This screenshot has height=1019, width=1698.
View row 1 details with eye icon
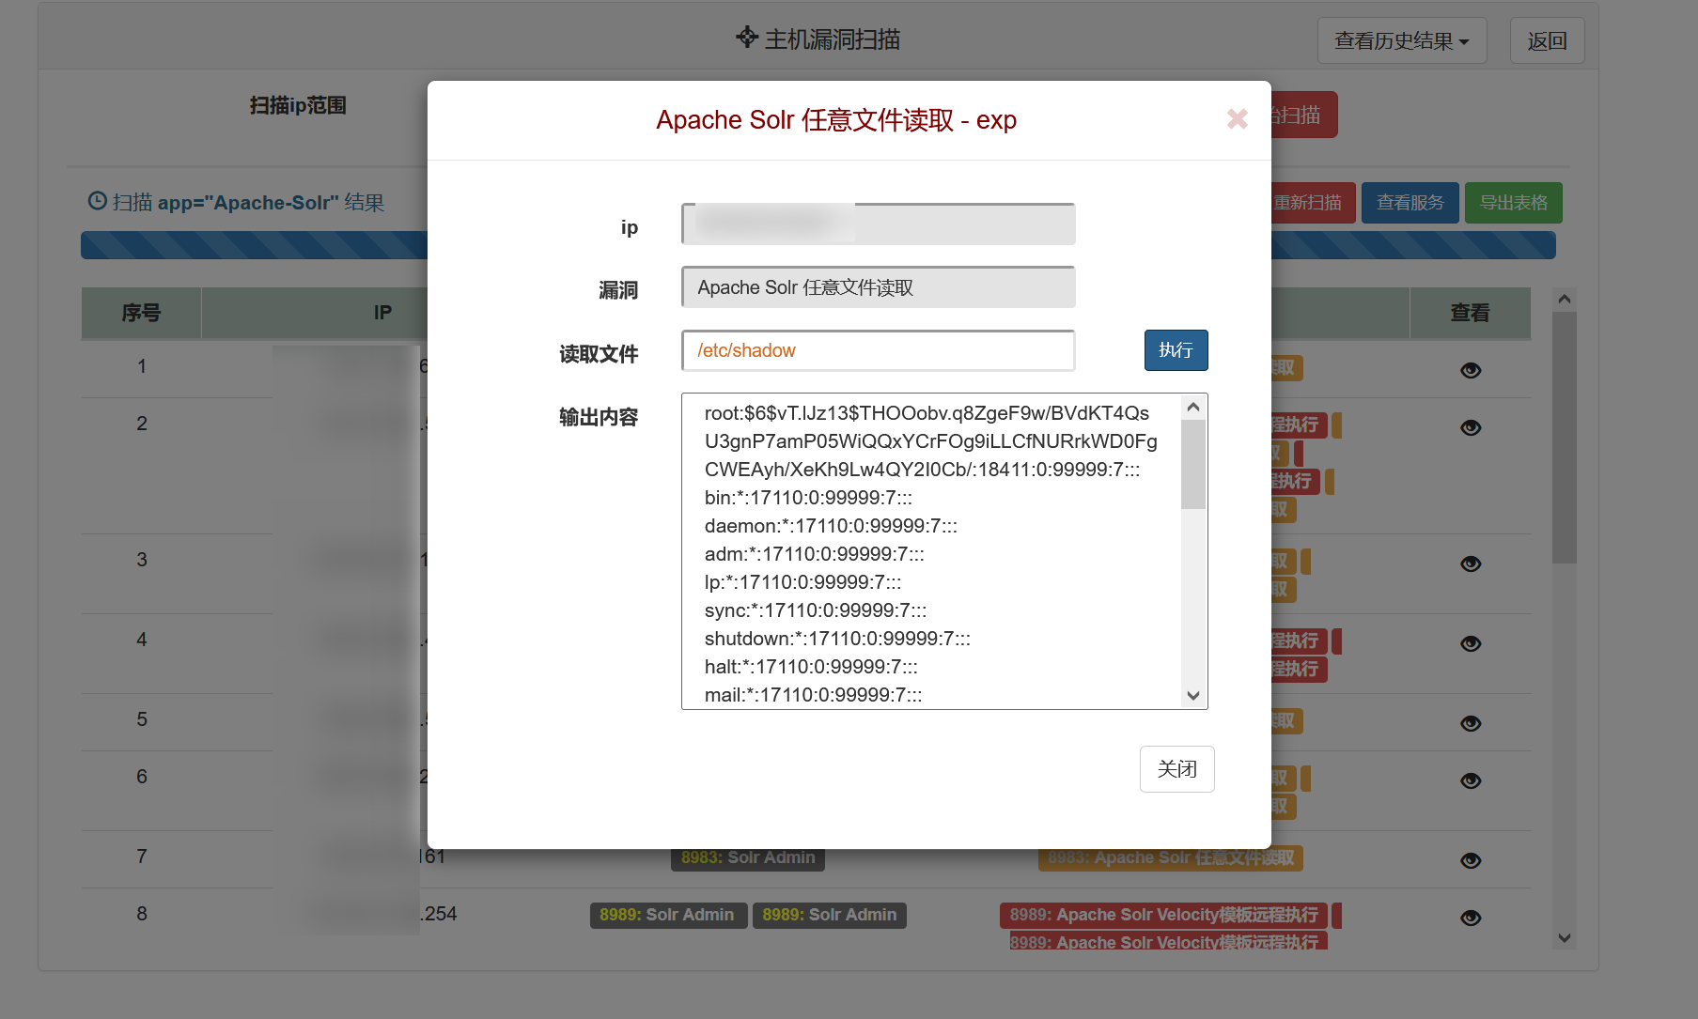click(1471, 370)
